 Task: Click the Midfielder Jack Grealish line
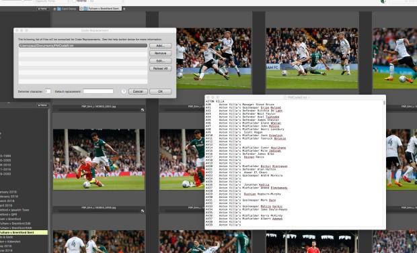(244, 136)
